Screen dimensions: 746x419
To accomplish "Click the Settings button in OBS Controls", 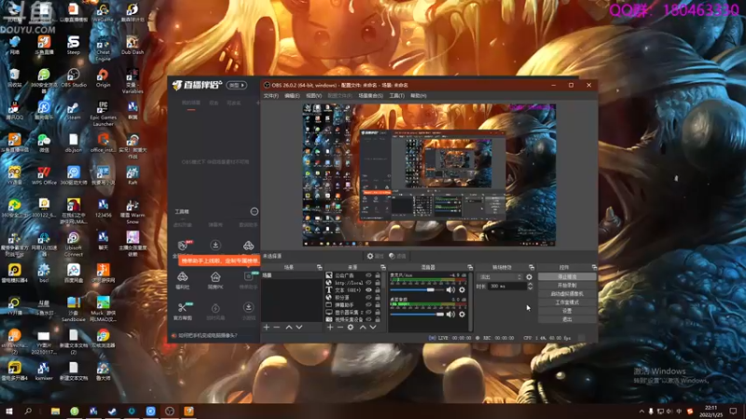I will tap(567, 311).
